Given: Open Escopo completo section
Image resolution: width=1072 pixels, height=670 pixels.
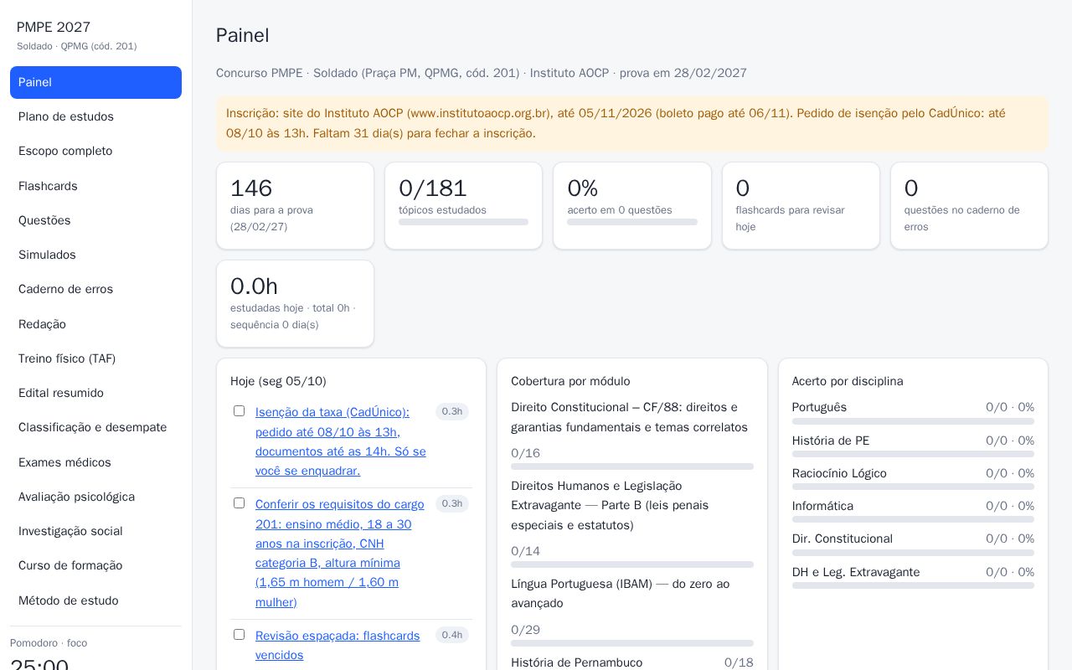Looking at the screenshot, I should point(95,151).
